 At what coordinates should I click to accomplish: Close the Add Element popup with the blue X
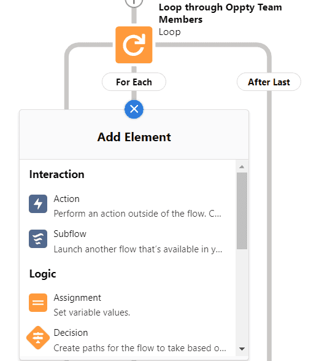pos(134,109)
